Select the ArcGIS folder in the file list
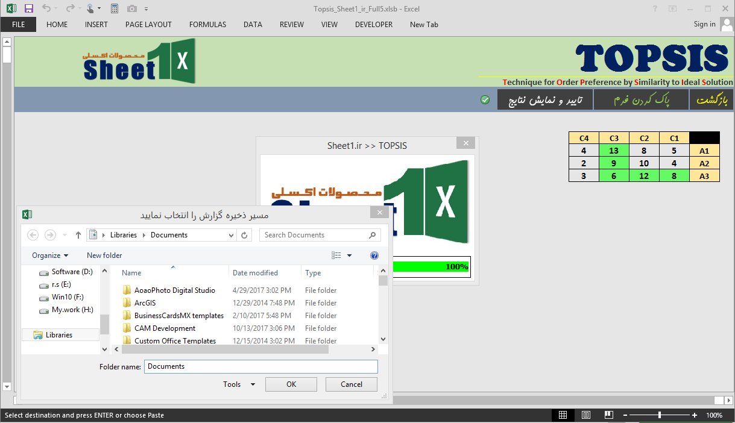Viewport: 735px width, 423px height. click(x=145, y=303)
